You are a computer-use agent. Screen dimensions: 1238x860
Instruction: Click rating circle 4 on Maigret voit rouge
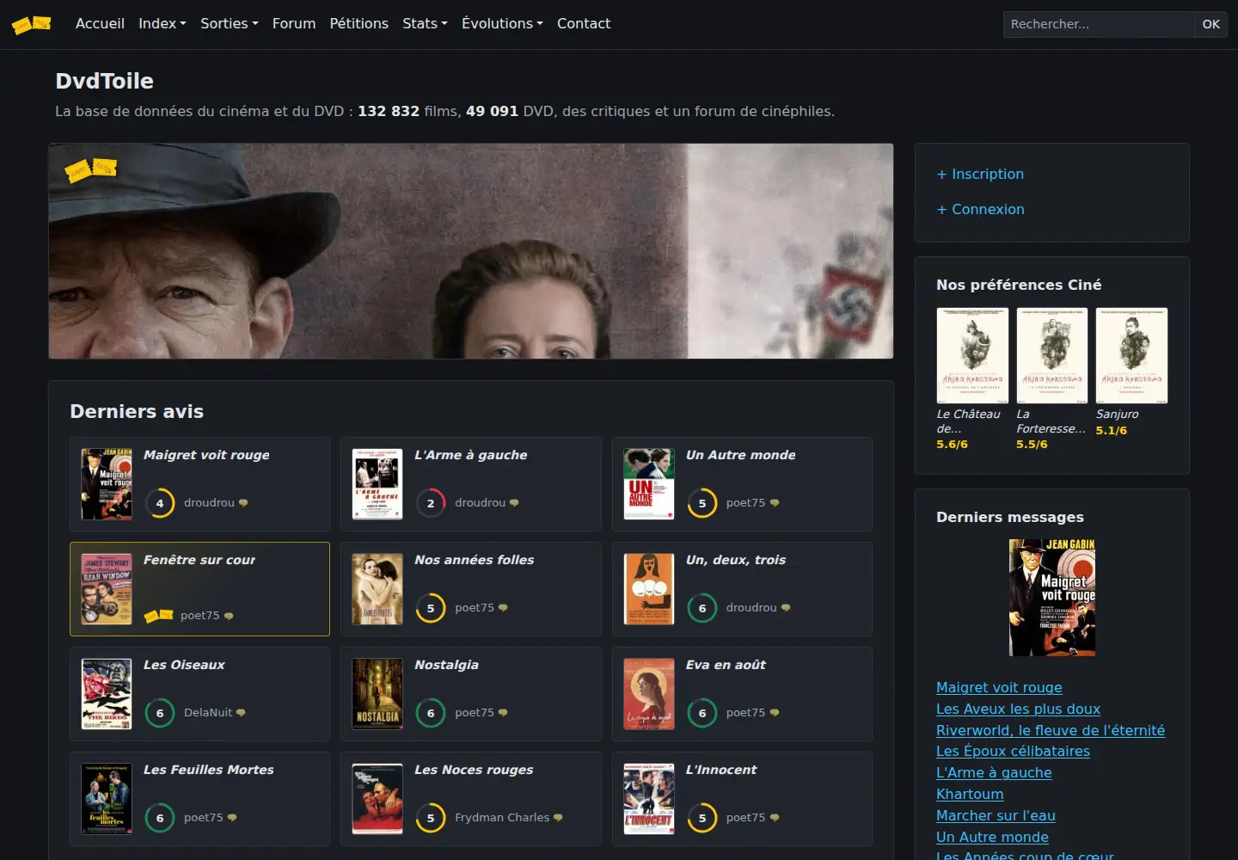click(x=160, y=503)
